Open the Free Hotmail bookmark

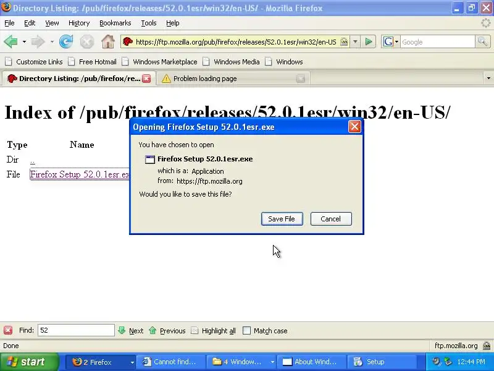click(x=92, y=61)
